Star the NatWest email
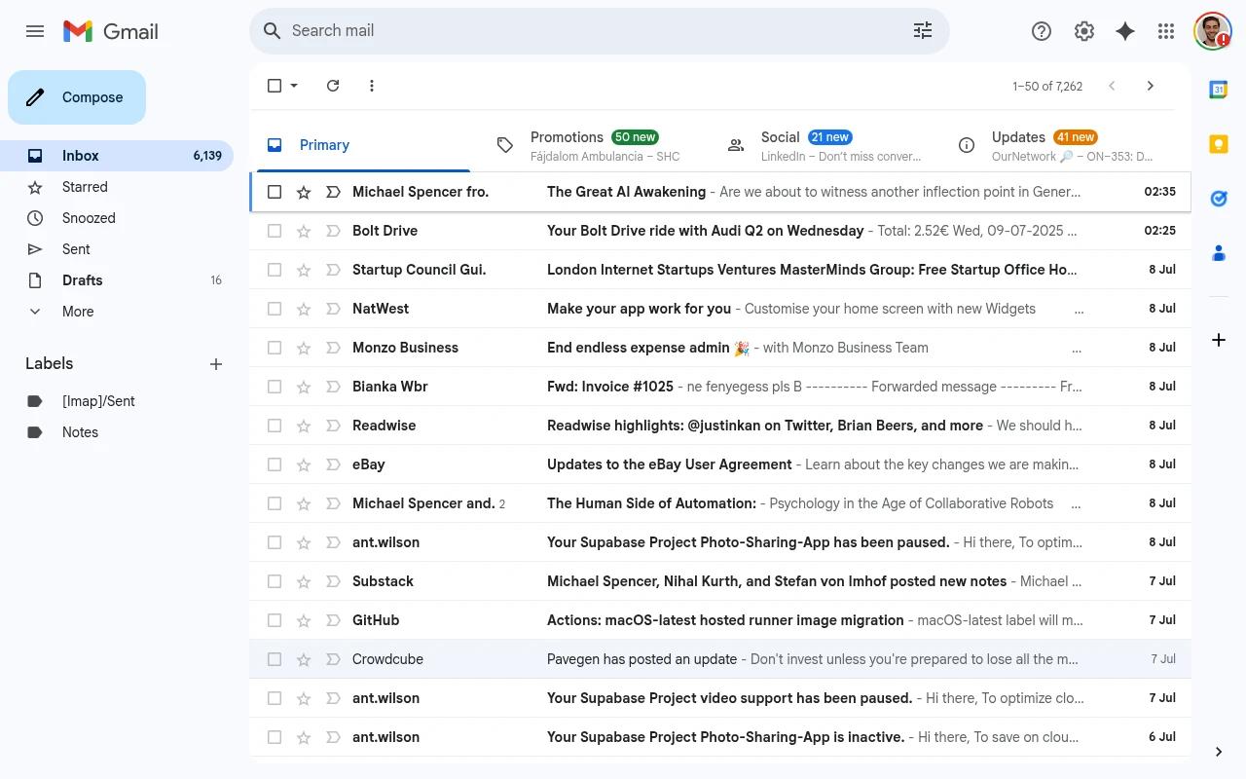Image resolution: width=1246 pixels, height=779 pixels. click(x=304, y=309)
